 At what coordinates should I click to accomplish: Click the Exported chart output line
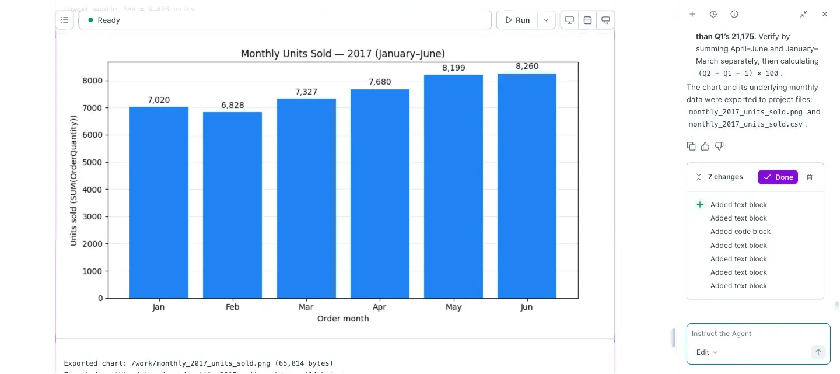coord(198,363)
